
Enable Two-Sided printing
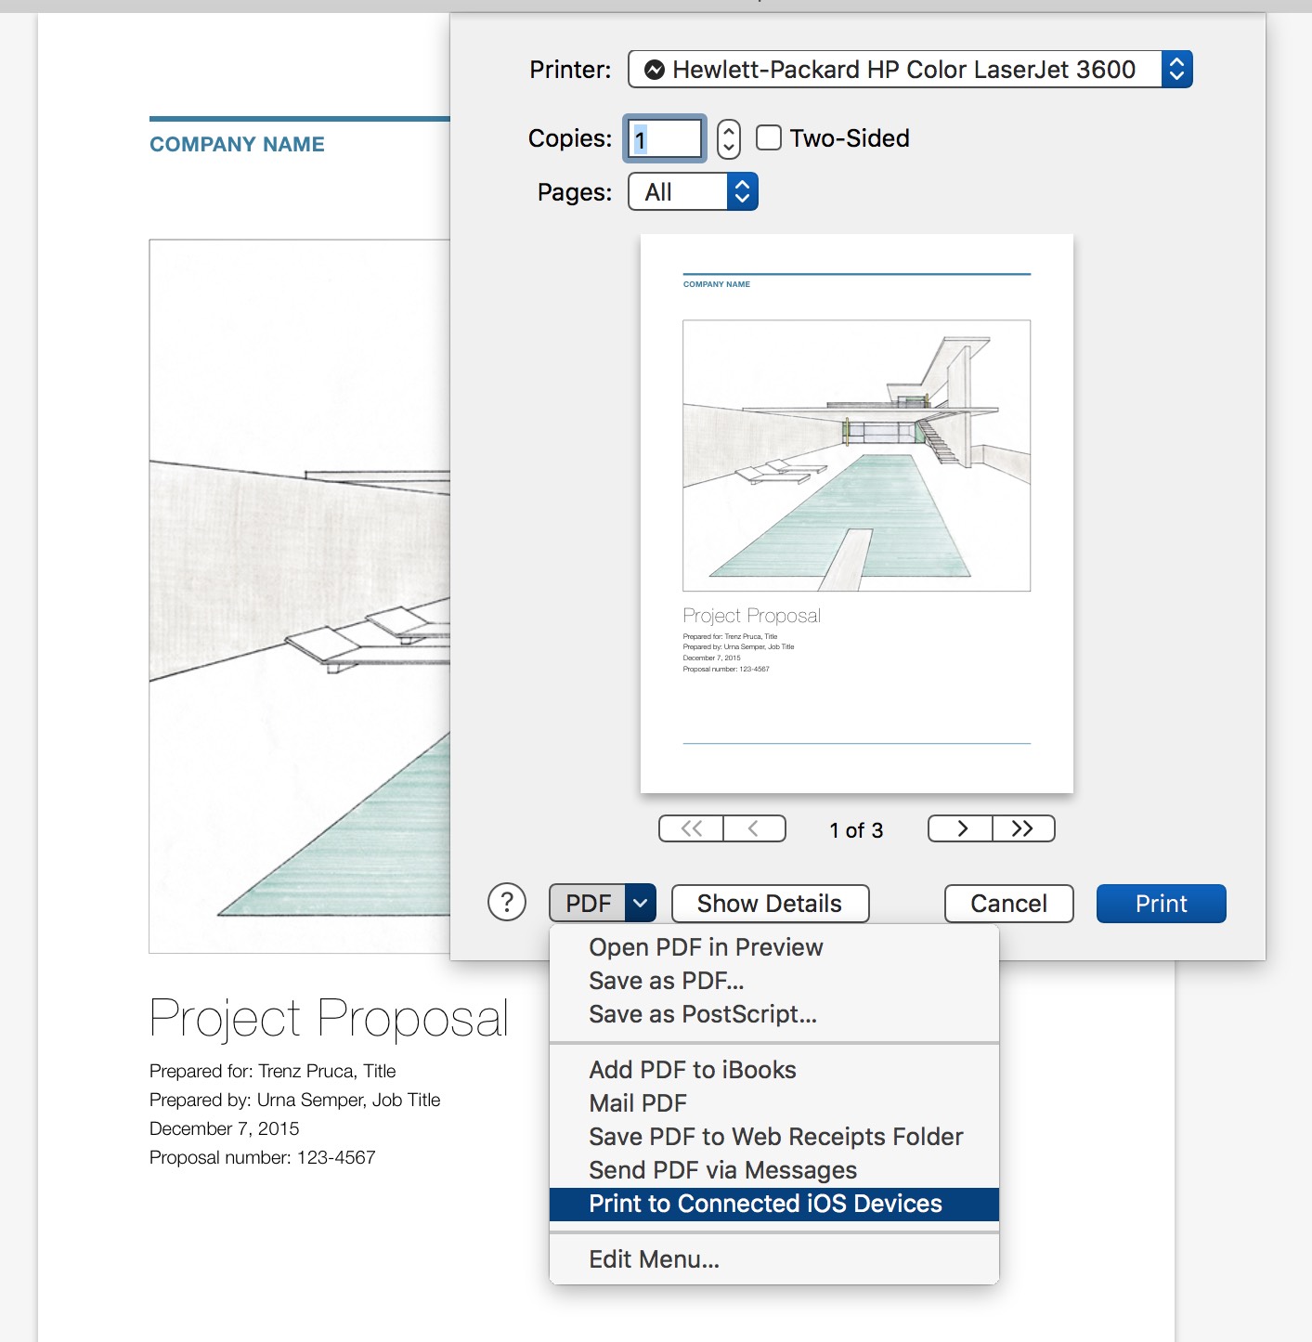click(767, 137)
